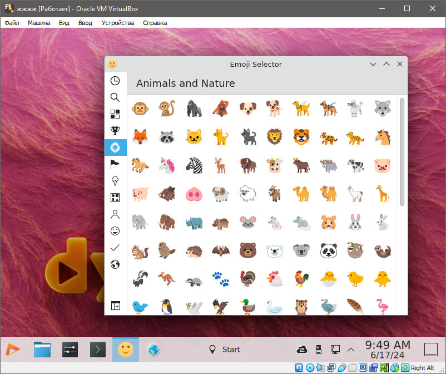The height and width of the screenshot is (374, 446).
Task: Open the Файл menu
Action: pos(12,23)
